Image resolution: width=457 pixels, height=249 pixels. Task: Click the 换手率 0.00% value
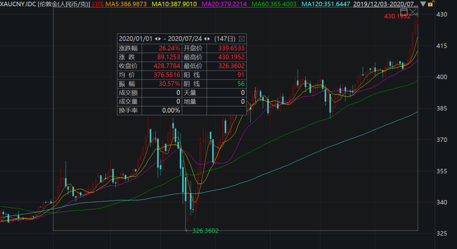[171, 111]
